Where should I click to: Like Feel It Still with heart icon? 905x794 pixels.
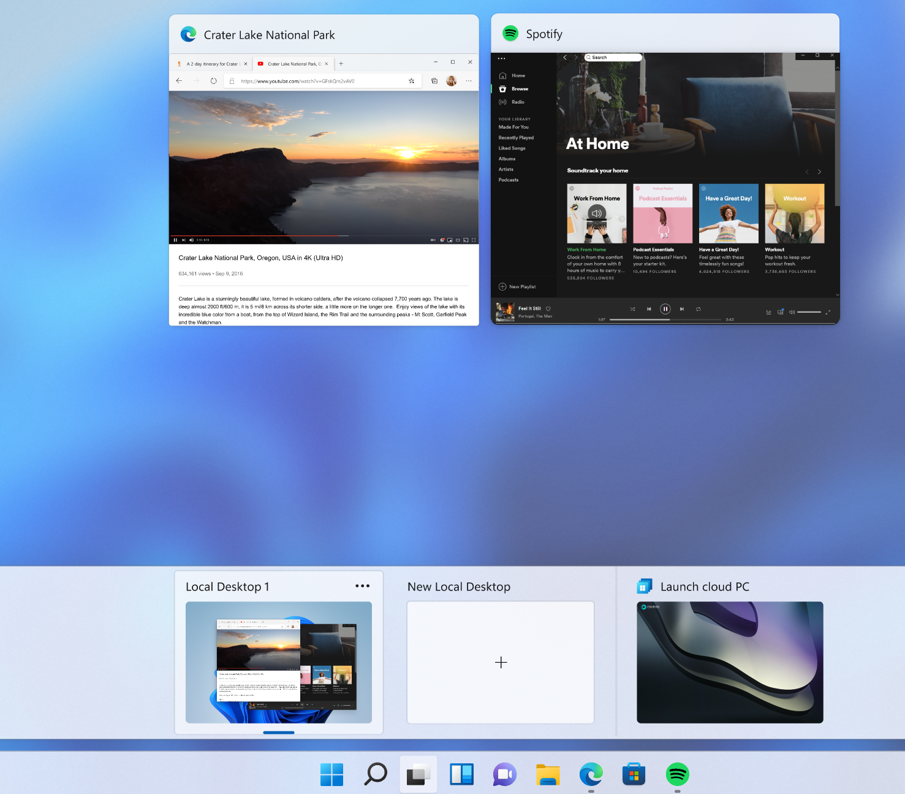click(548, 308)
